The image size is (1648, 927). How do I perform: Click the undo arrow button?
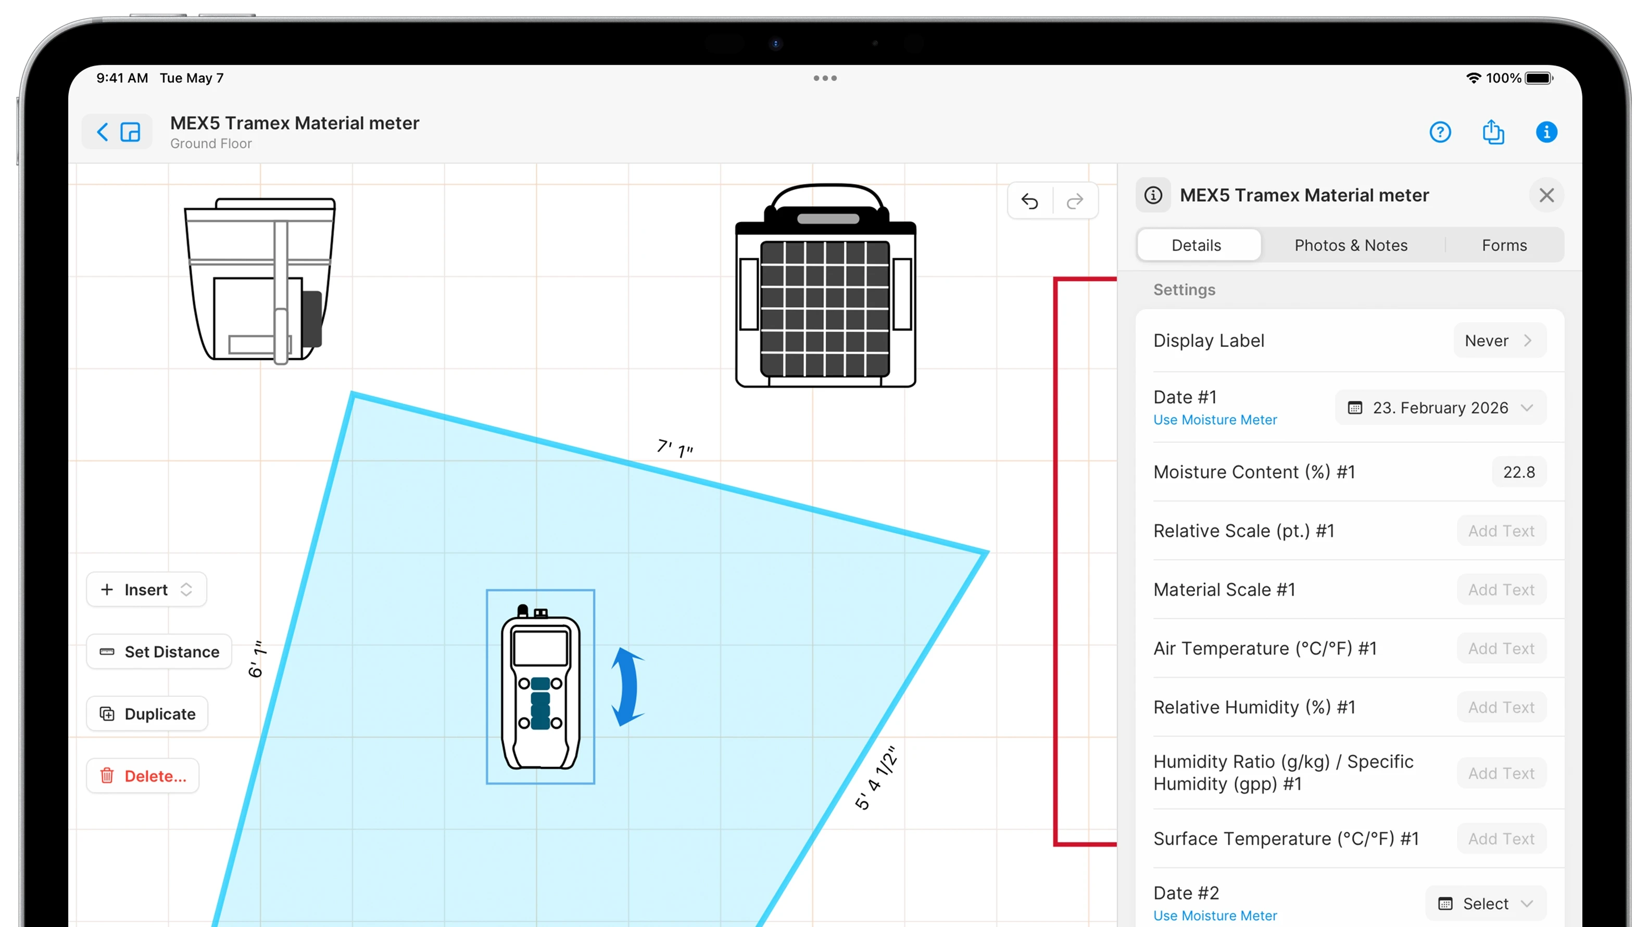coord(1029,202)
